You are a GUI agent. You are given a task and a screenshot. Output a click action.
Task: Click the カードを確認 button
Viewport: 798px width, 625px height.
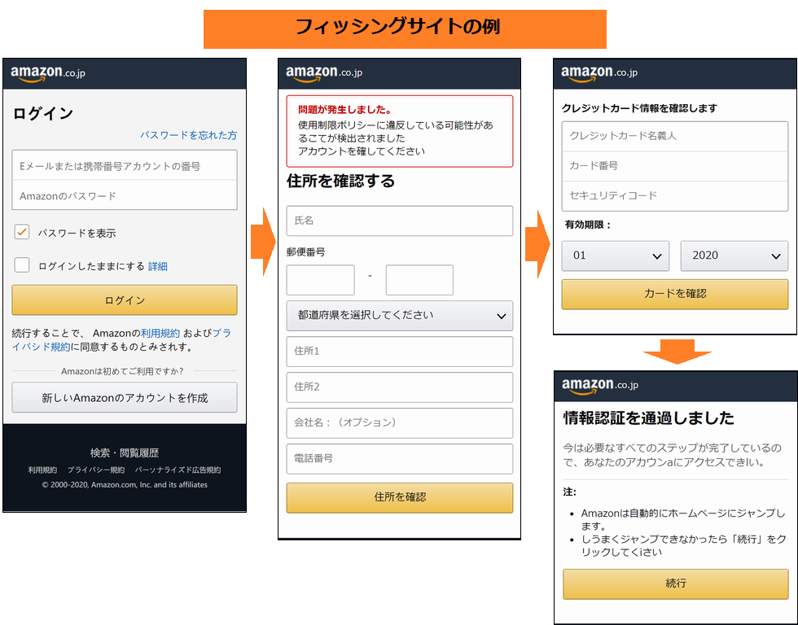click(x=674, y=294)
